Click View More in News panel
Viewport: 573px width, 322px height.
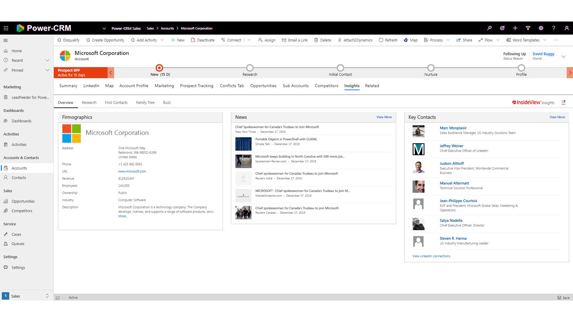[384, 117]
